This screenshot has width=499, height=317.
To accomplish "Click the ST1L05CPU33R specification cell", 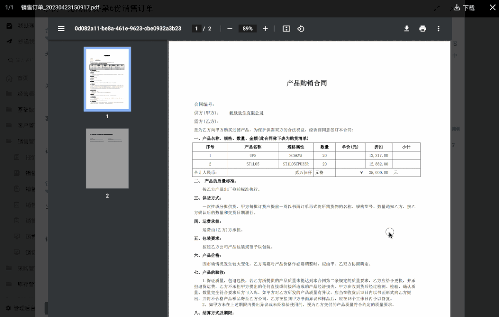I will (x=296, y=164).
